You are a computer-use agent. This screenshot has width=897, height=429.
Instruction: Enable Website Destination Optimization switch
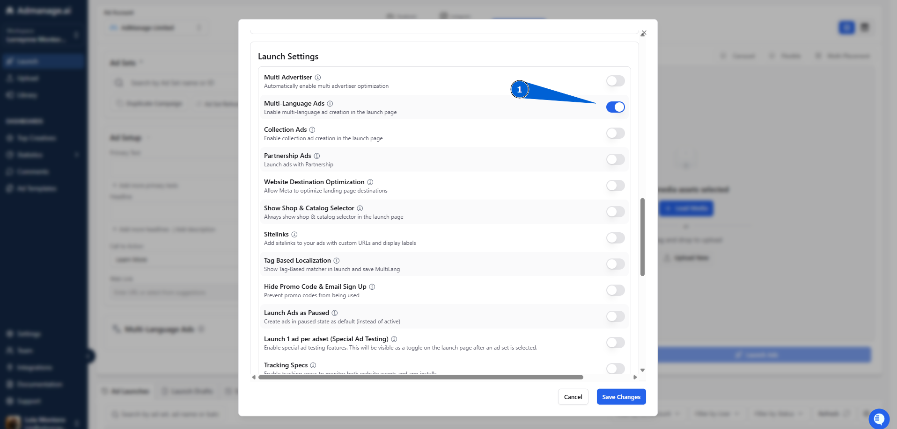point(616,186)
